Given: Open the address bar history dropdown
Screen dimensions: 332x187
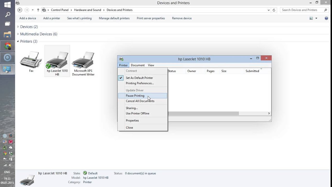Looking at the screenshot, I should point(268,10).
